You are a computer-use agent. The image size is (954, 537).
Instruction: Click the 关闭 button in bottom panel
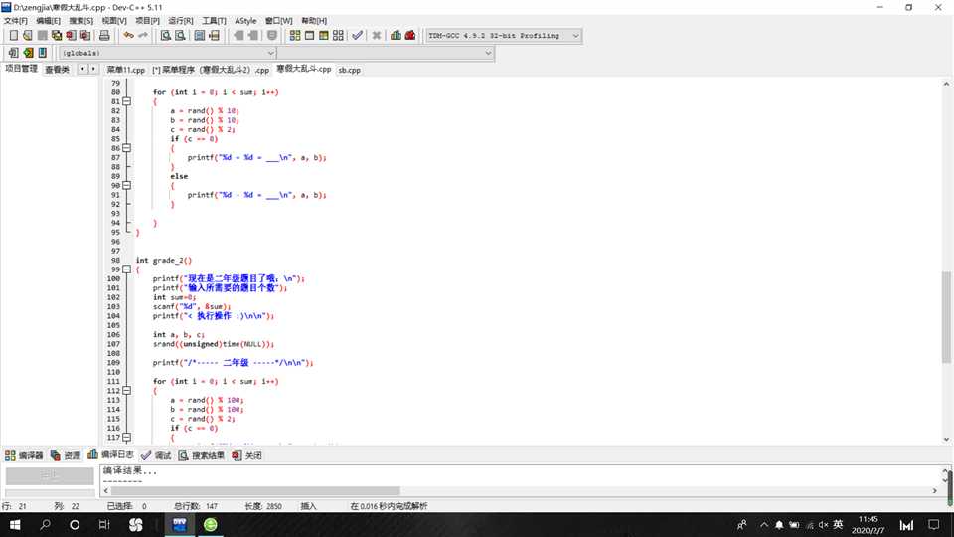point(247,455)
